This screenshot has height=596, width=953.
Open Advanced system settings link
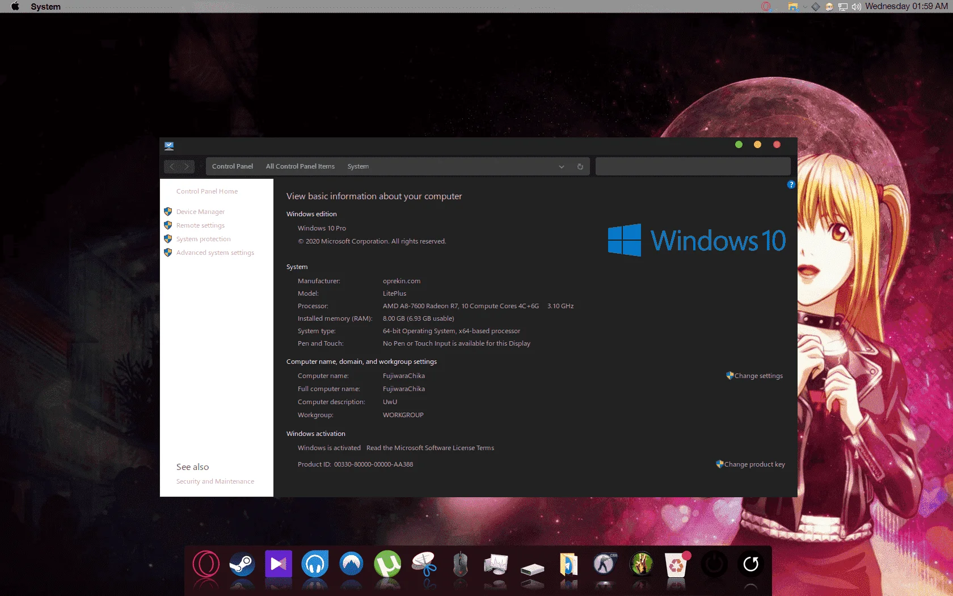click(x=215, y=253)
